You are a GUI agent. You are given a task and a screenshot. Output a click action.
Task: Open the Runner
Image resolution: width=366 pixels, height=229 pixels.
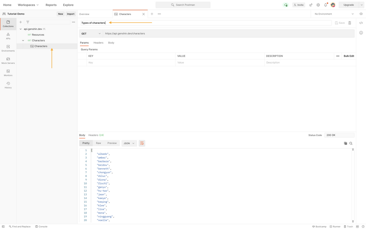coord(335,227)
